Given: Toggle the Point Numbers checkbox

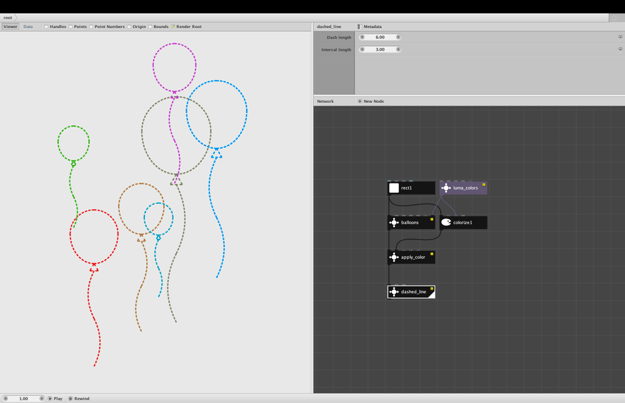Looking at the screenshot, I should pos(91,27).
